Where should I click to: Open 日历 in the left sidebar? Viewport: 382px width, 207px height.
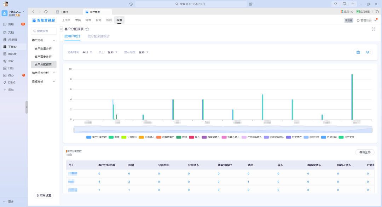click(x=14, y=68)
